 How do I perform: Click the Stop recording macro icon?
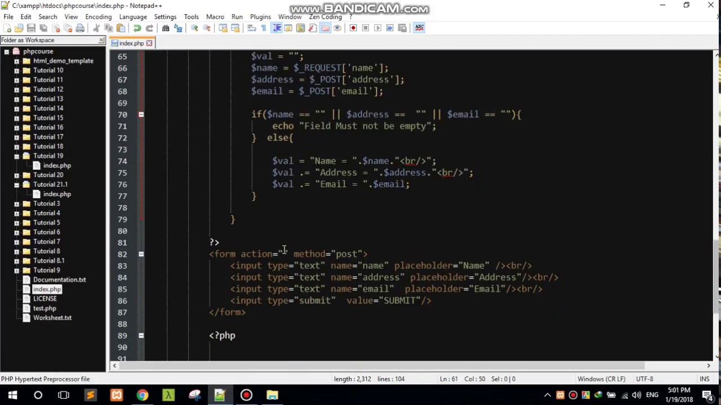pos(366,28)
